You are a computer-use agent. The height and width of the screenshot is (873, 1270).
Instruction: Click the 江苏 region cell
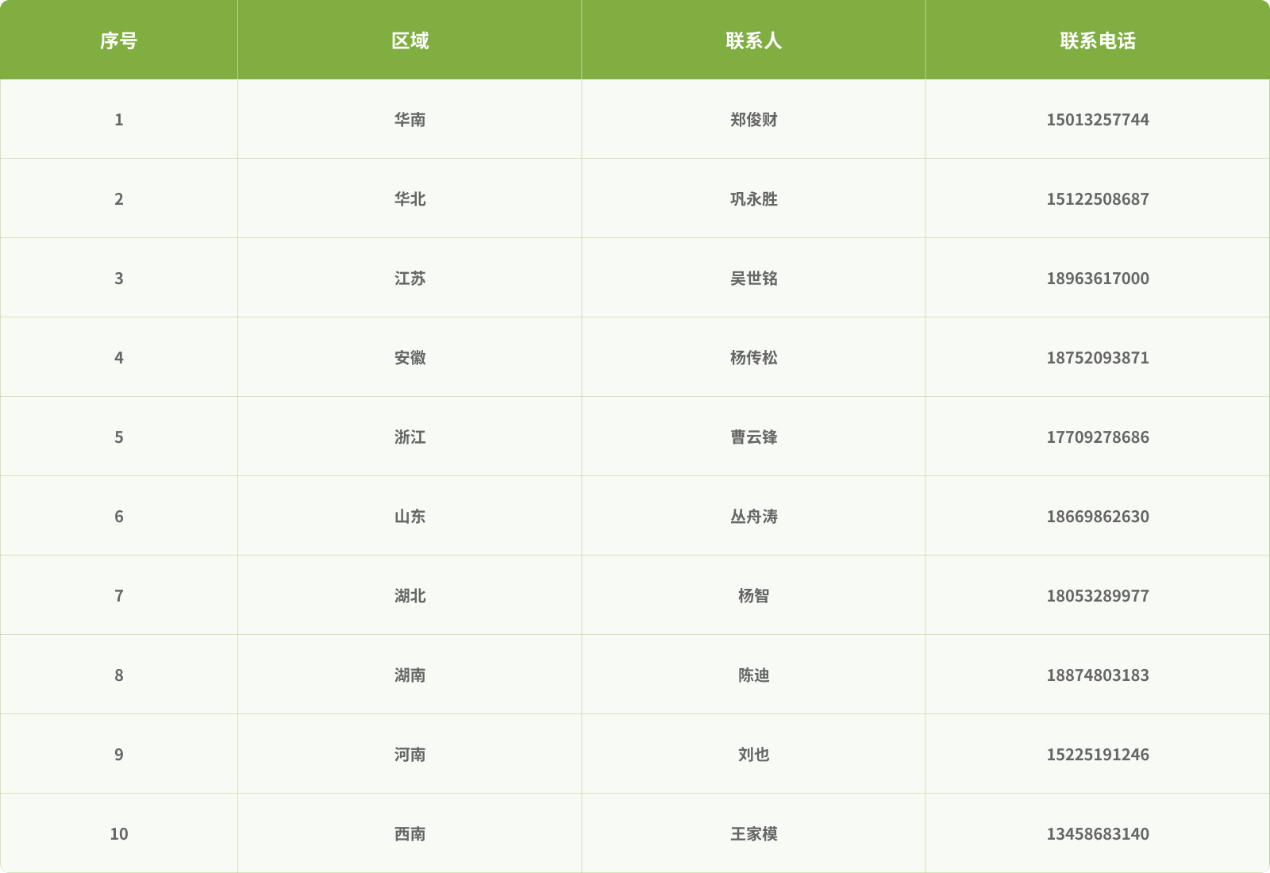click(x=410, y=279)
